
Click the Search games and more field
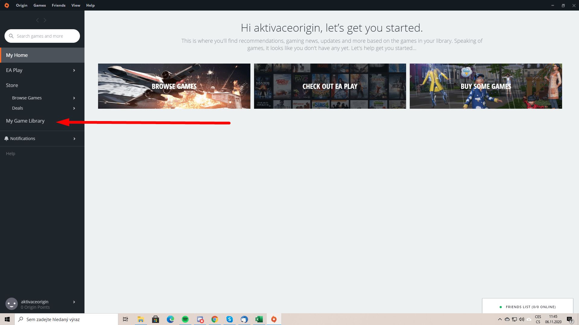tap(45, 36)
